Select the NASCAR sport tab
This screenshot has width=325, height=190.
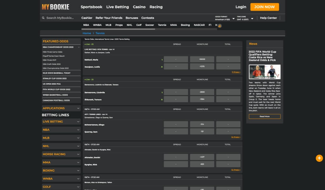(x=199, y=25)
